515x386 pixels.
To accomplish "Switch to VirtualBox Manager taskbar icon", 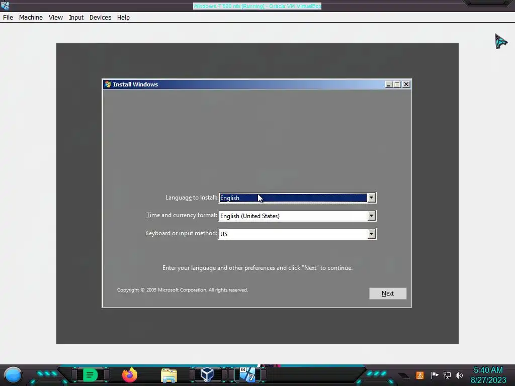I will click(207, 375).
